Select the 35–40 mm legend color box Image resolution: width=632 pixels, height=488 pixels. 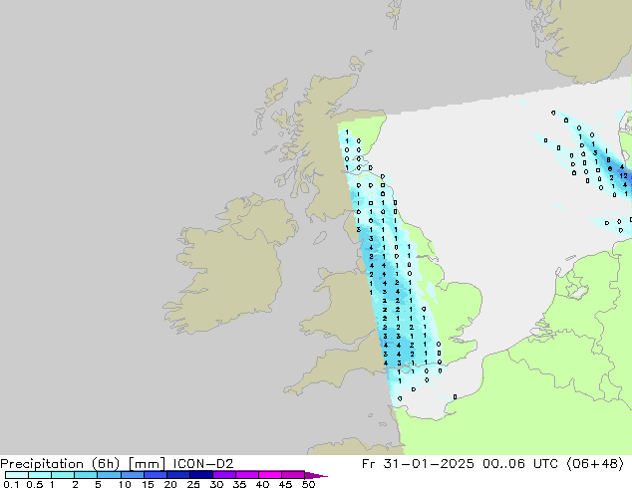pyautogui.click(x=247, y=475)
